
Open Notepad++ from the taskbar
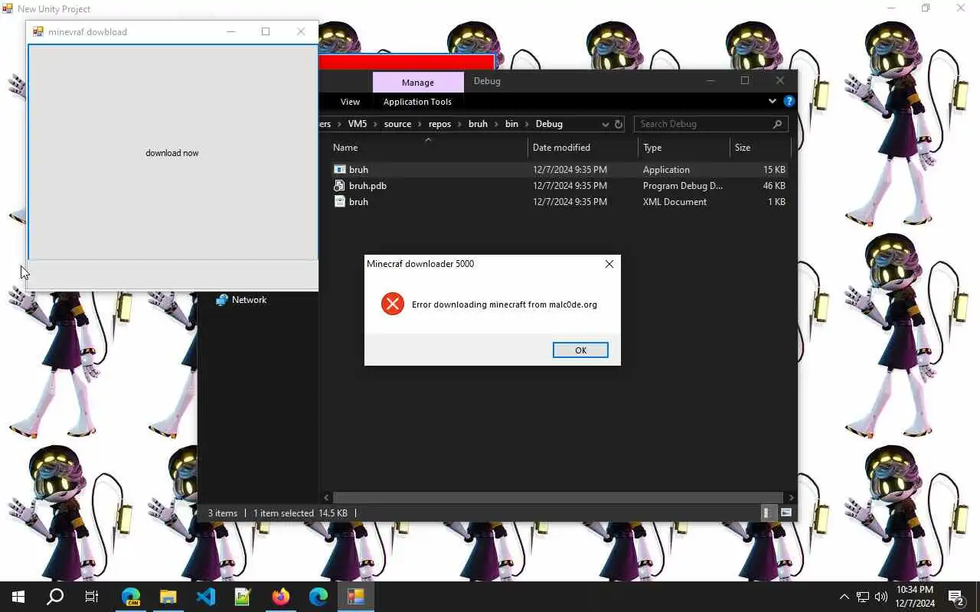[243, 597]
